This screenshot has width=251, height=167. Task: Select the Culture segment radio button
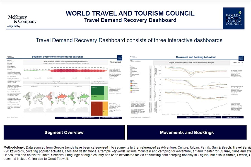(8, 63)
